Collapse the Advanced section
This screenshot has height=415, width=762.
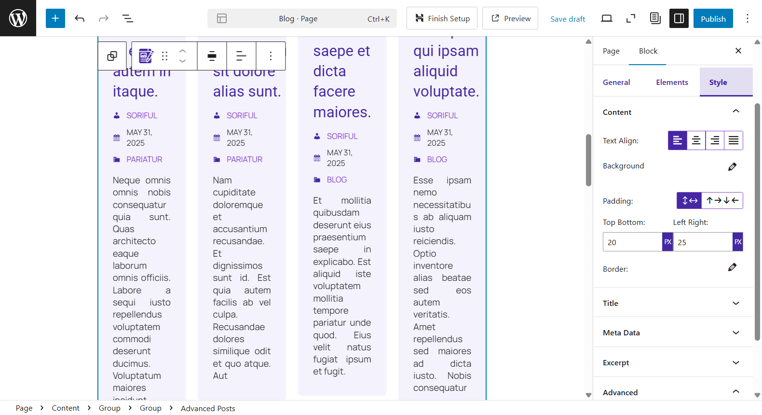pyautogui.click(x=673, y=392)
